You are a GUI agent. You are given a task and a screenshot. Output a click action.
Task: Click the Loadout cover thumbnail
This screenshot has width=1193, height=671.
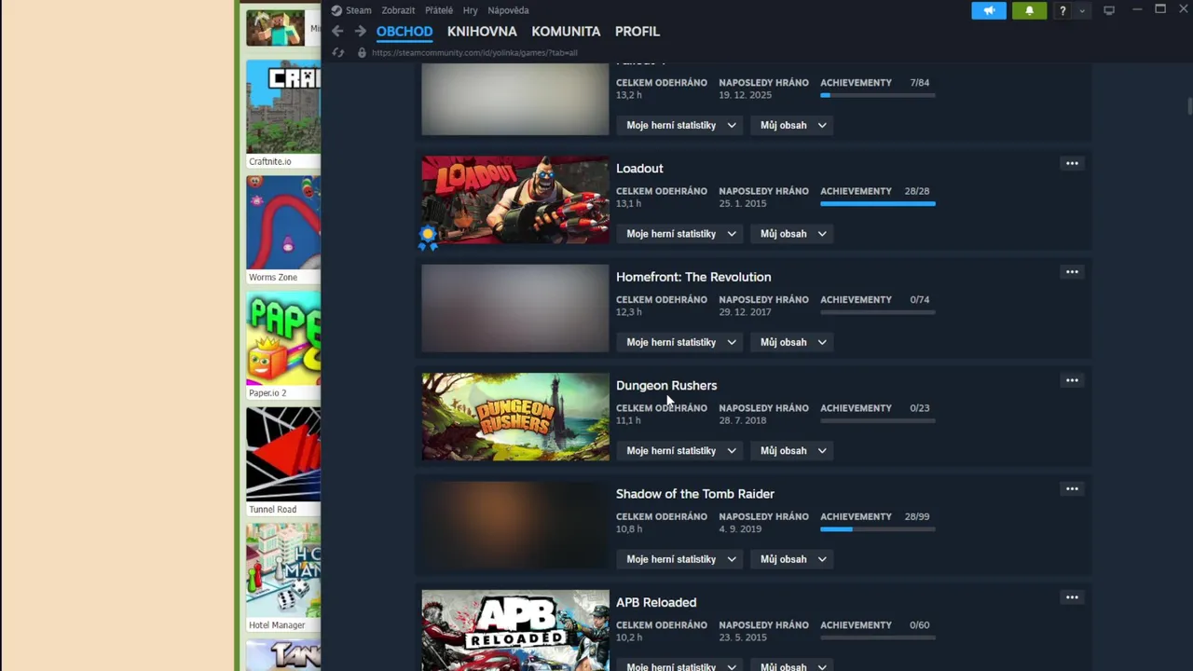tap(515, 199)
